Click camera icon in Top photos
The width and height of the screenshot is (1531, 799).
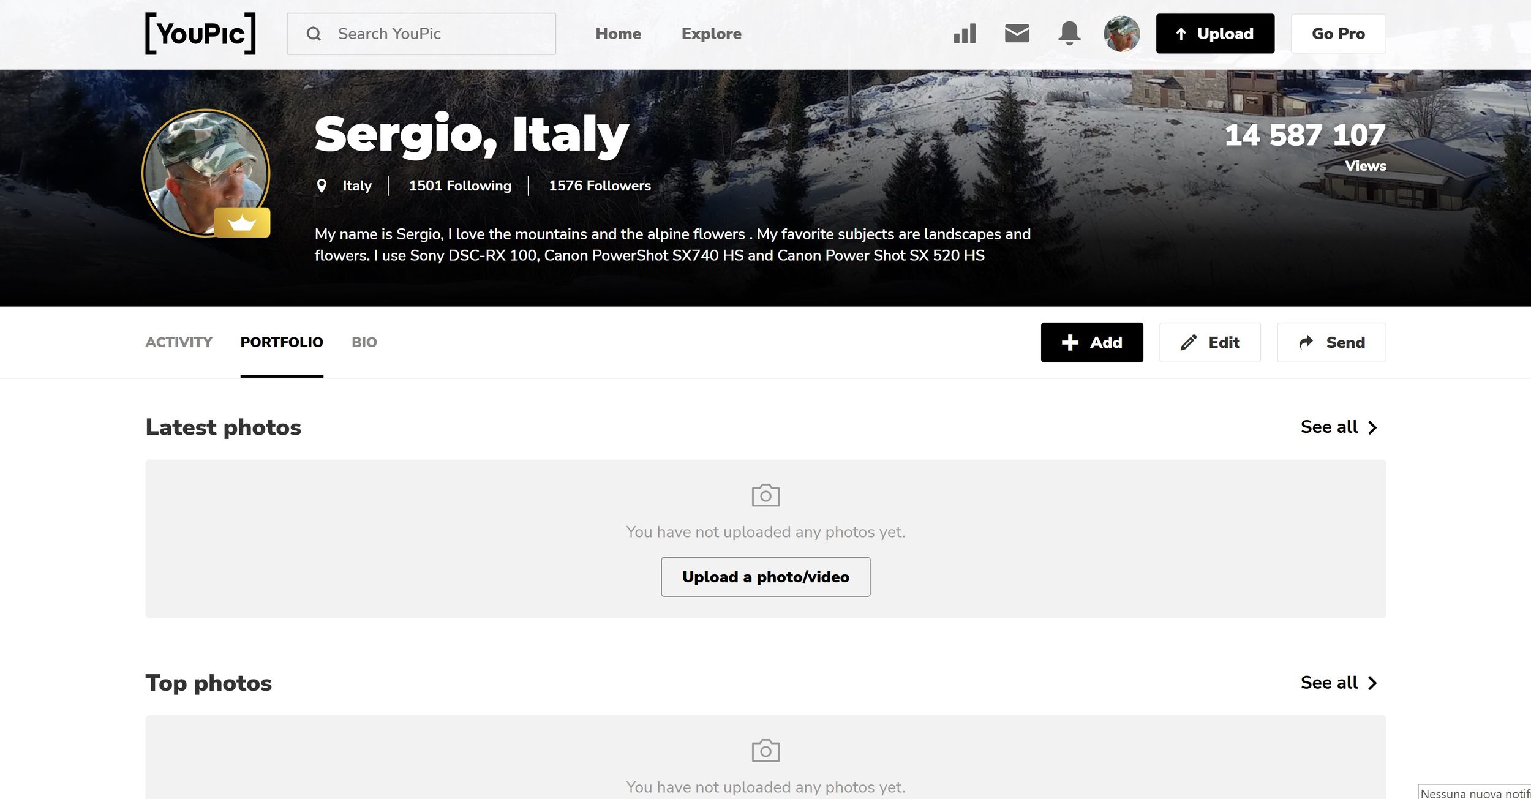[766, 751]
